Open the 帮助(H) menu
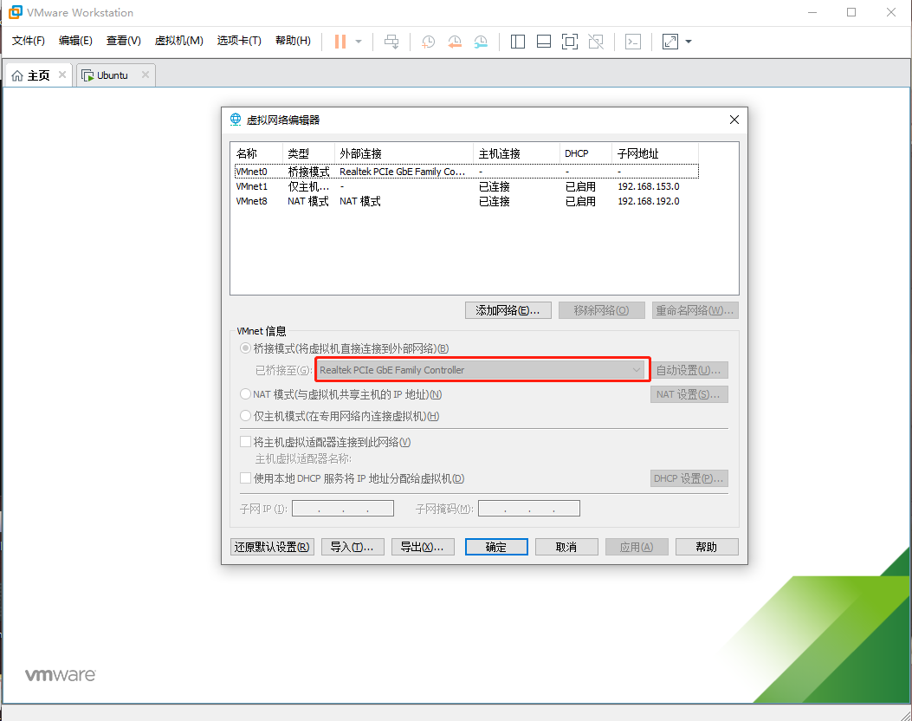Screen dimensions: 912x721 pos(293,41)
